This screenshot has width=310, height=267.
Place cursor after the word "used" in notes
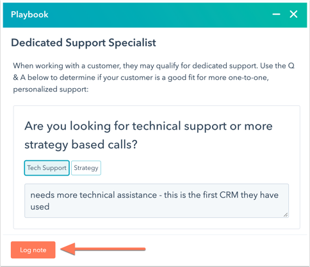(50, 207)
